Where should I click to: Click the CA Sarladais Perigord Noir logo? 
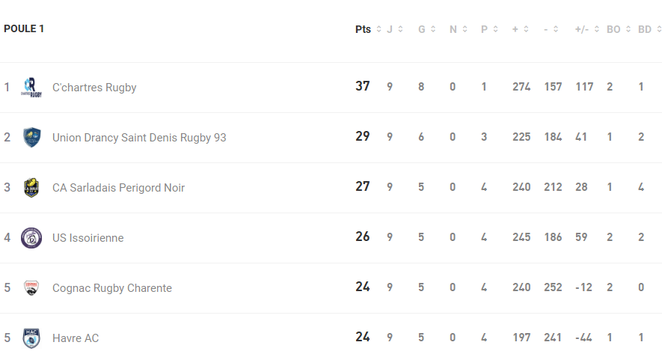[31, 188]
